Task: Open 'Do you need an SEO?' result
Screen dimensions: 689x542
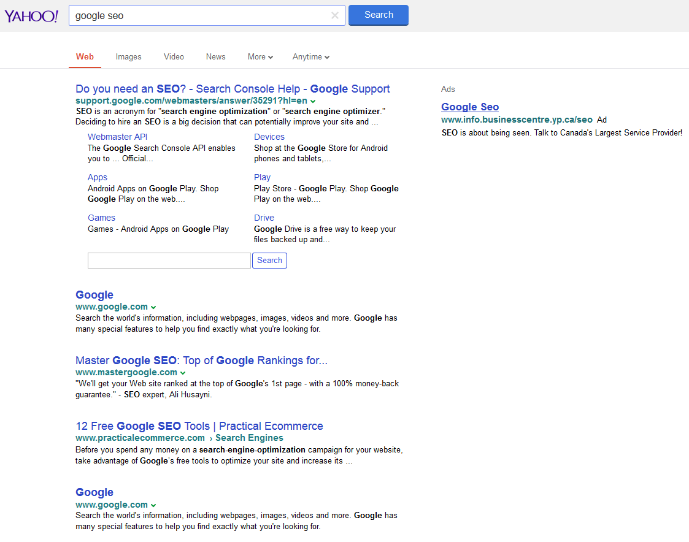Action: tap(233, 89)
